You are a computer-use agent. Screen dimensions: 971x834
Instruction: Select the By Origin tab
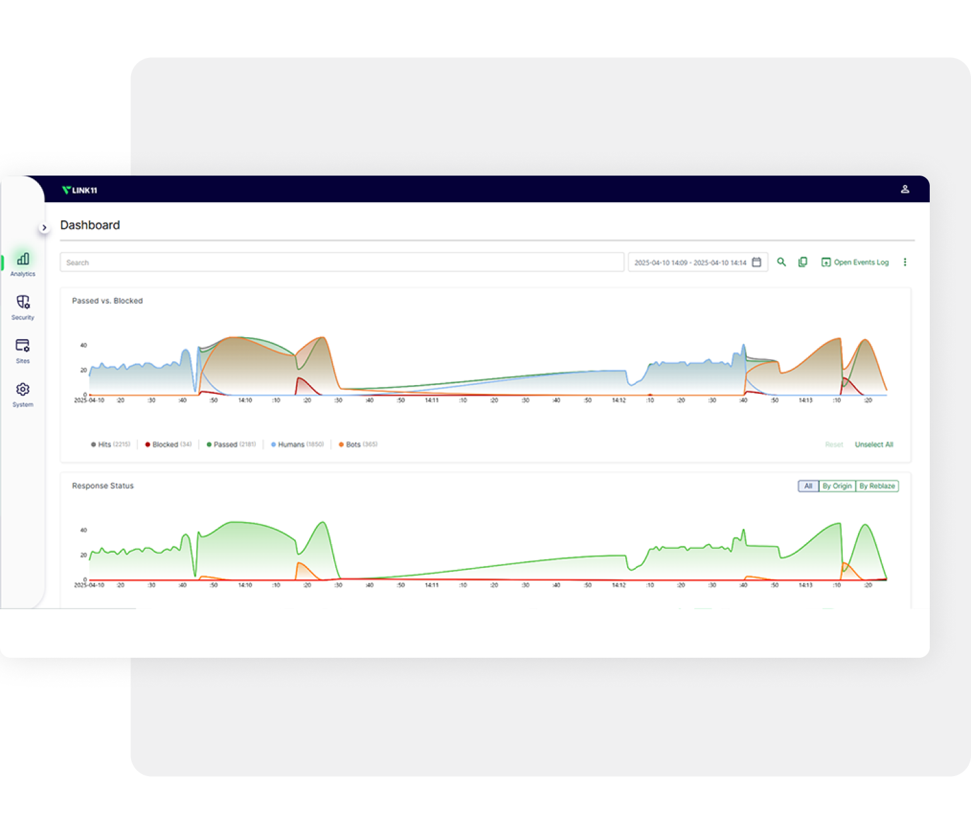(x=837, y=486)
